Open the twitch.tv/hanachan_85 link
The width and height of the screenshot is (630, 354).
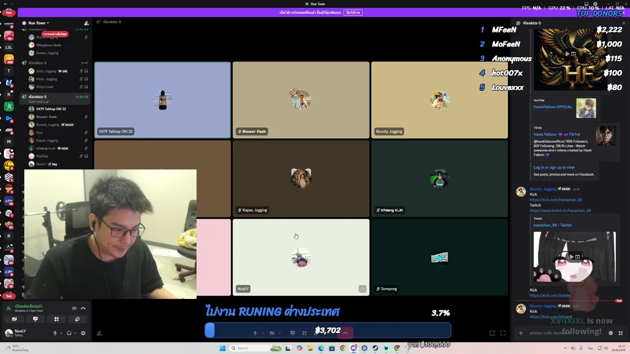(x=560, y=210)
